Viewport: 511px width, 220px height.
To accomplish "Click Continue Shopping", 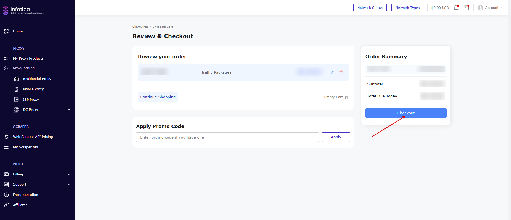I will point(158,97).
